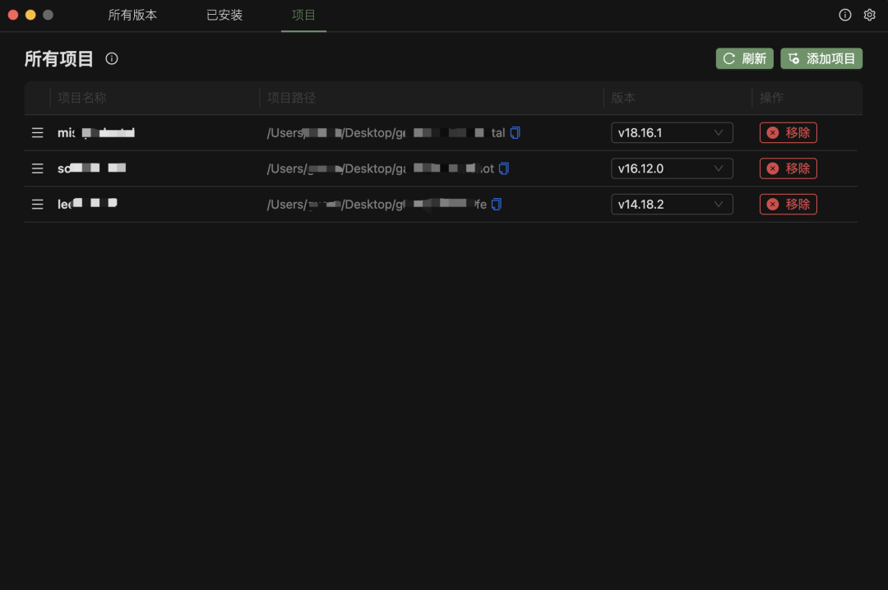
Task: Copy the path of the v16.12.0 project
Action: click(504, 168)
